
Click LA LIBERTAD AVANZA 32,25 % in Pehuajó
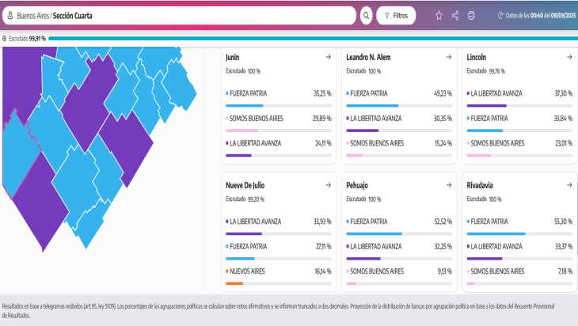(x=399, y=246)
